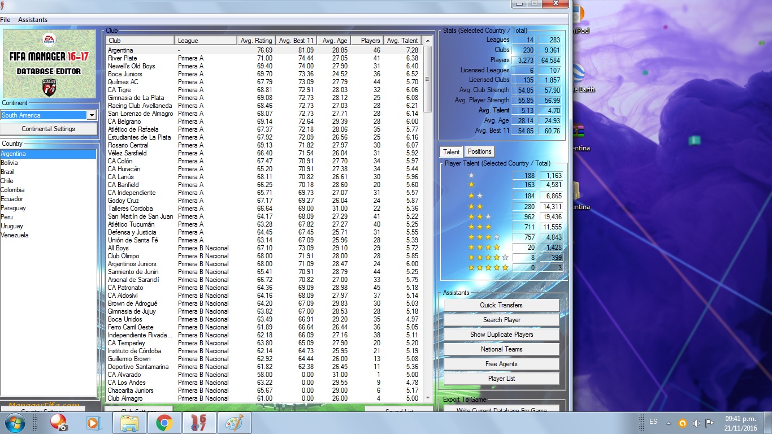This screenshot has height=434, width=772.
Task: Select the Racing Club Avellaneda row
Action: pos(264,106)
